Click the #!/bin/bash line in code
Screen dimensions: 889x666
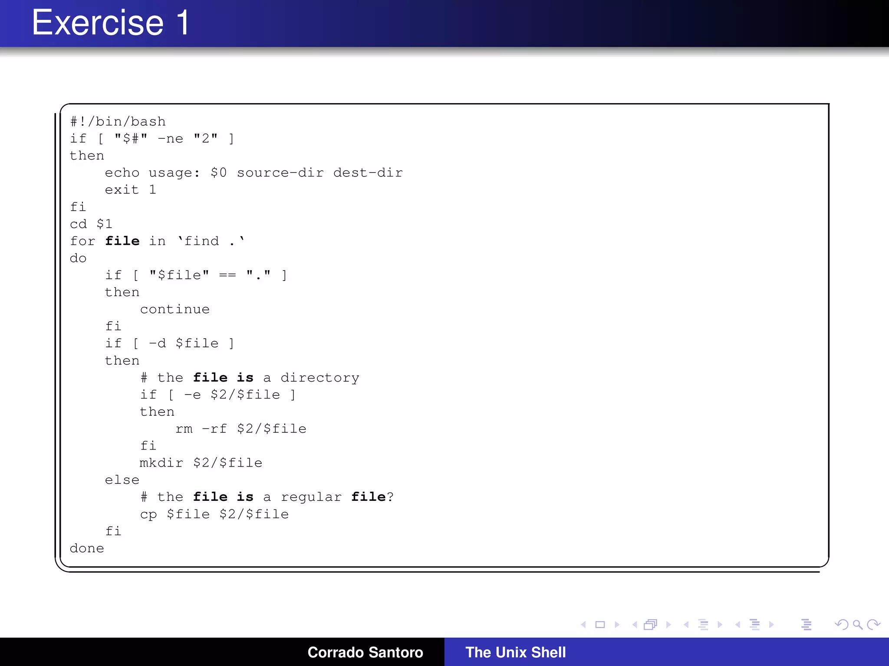118,121
